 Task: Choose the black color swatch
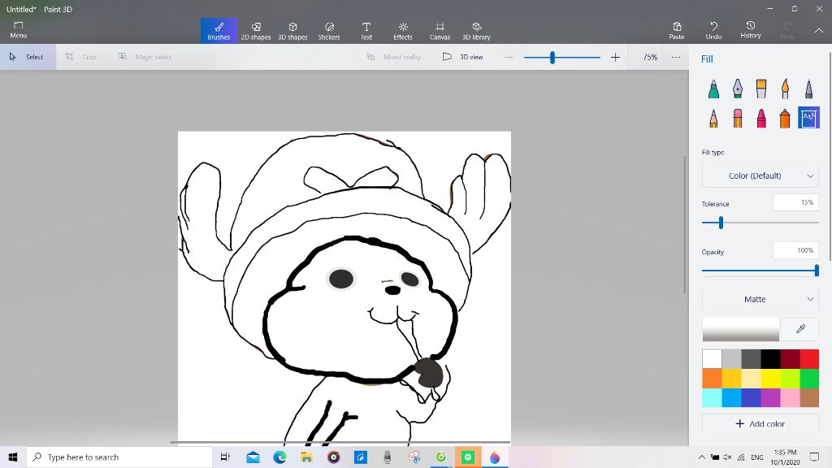[770, 358]
